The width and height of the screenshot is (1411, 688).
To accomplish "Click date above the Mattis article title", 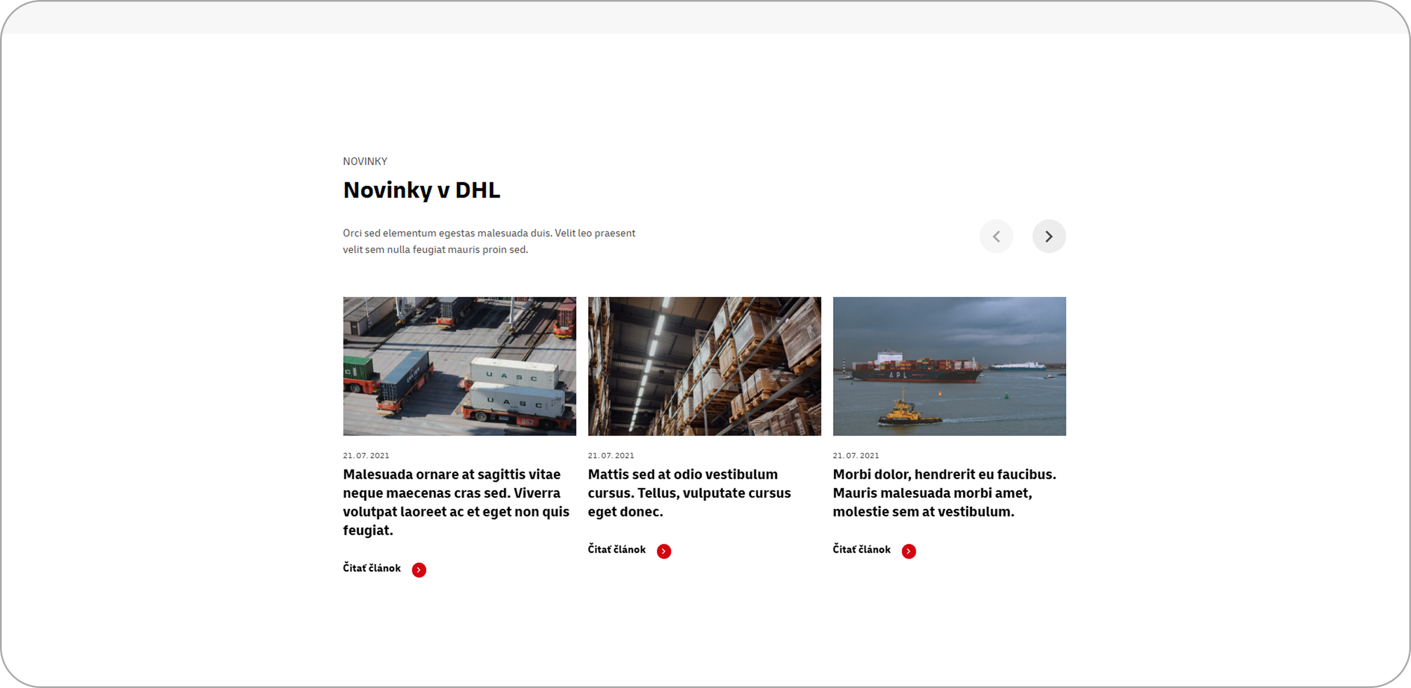I will [611, 455].
